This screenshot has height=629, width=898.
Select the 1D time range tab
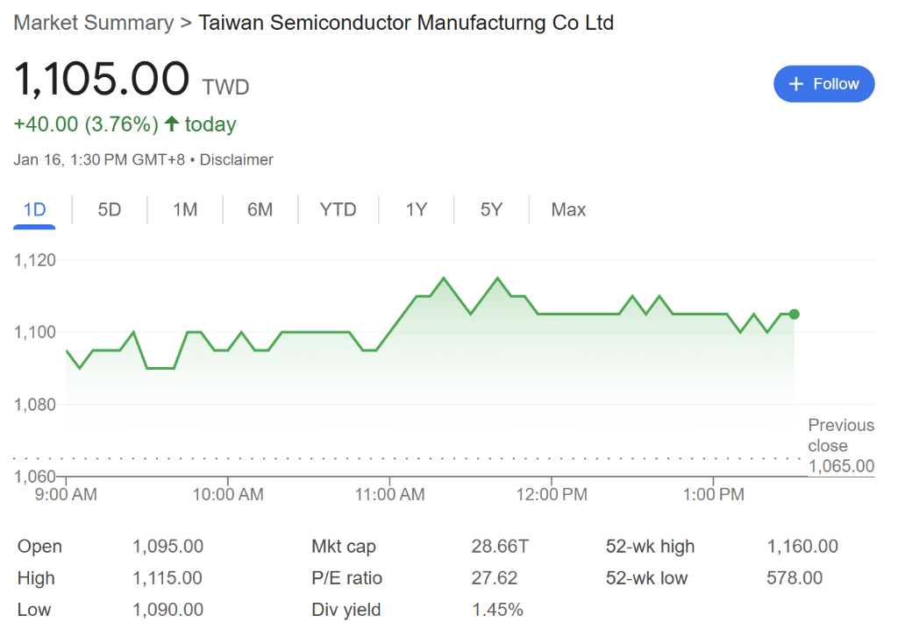(34, 209)
